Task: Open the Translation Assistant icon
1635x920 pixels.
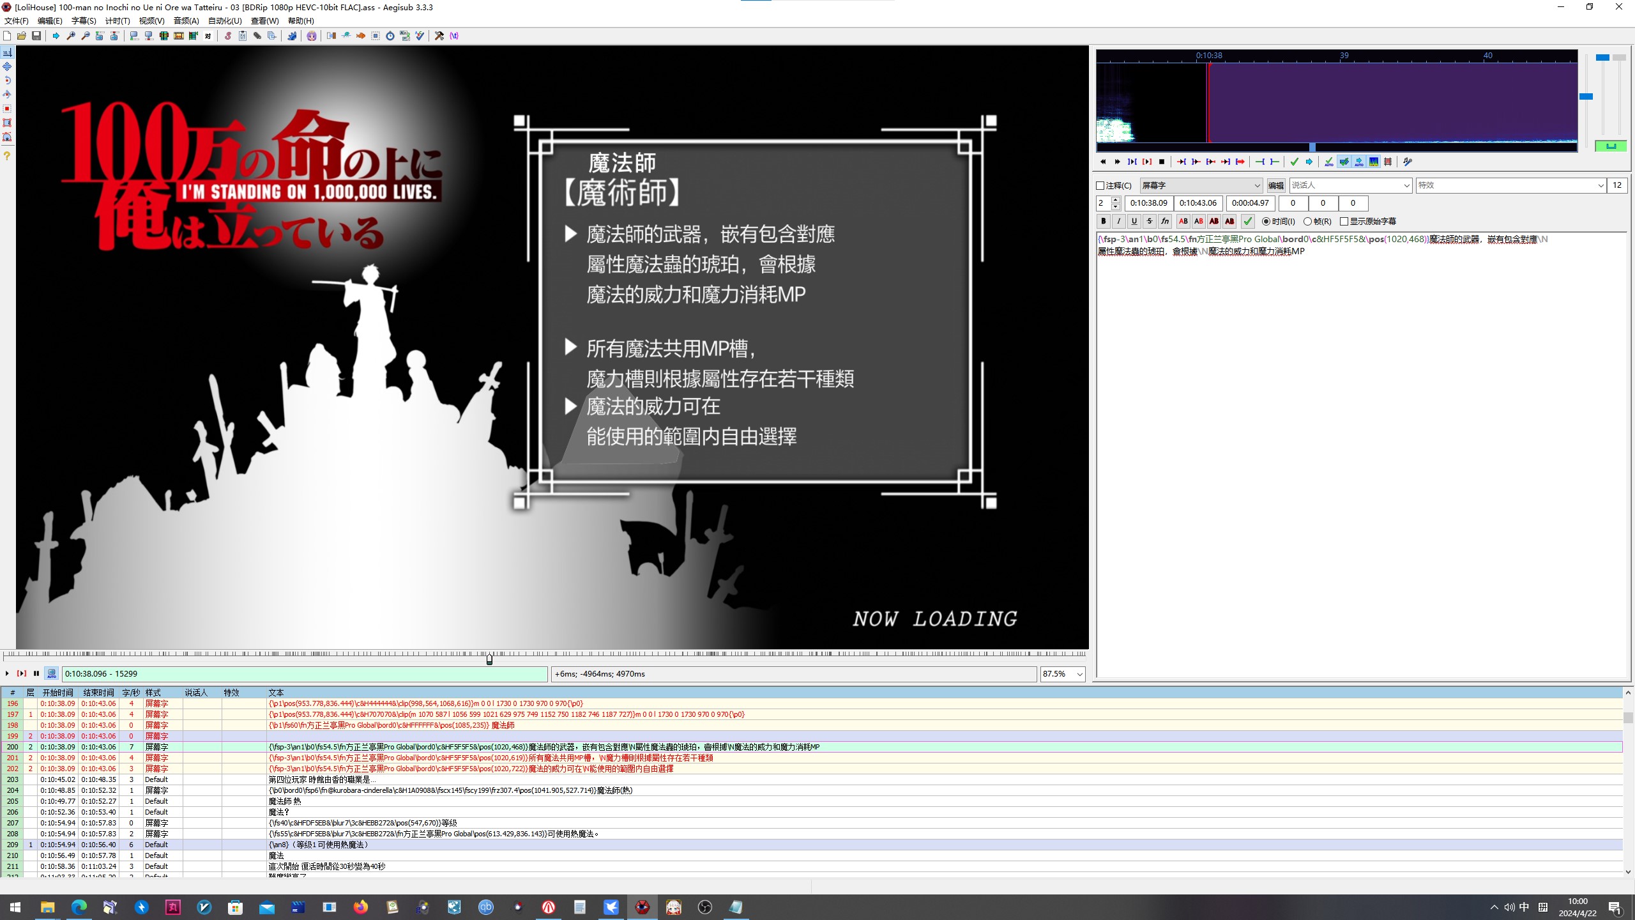Action: 361,36
